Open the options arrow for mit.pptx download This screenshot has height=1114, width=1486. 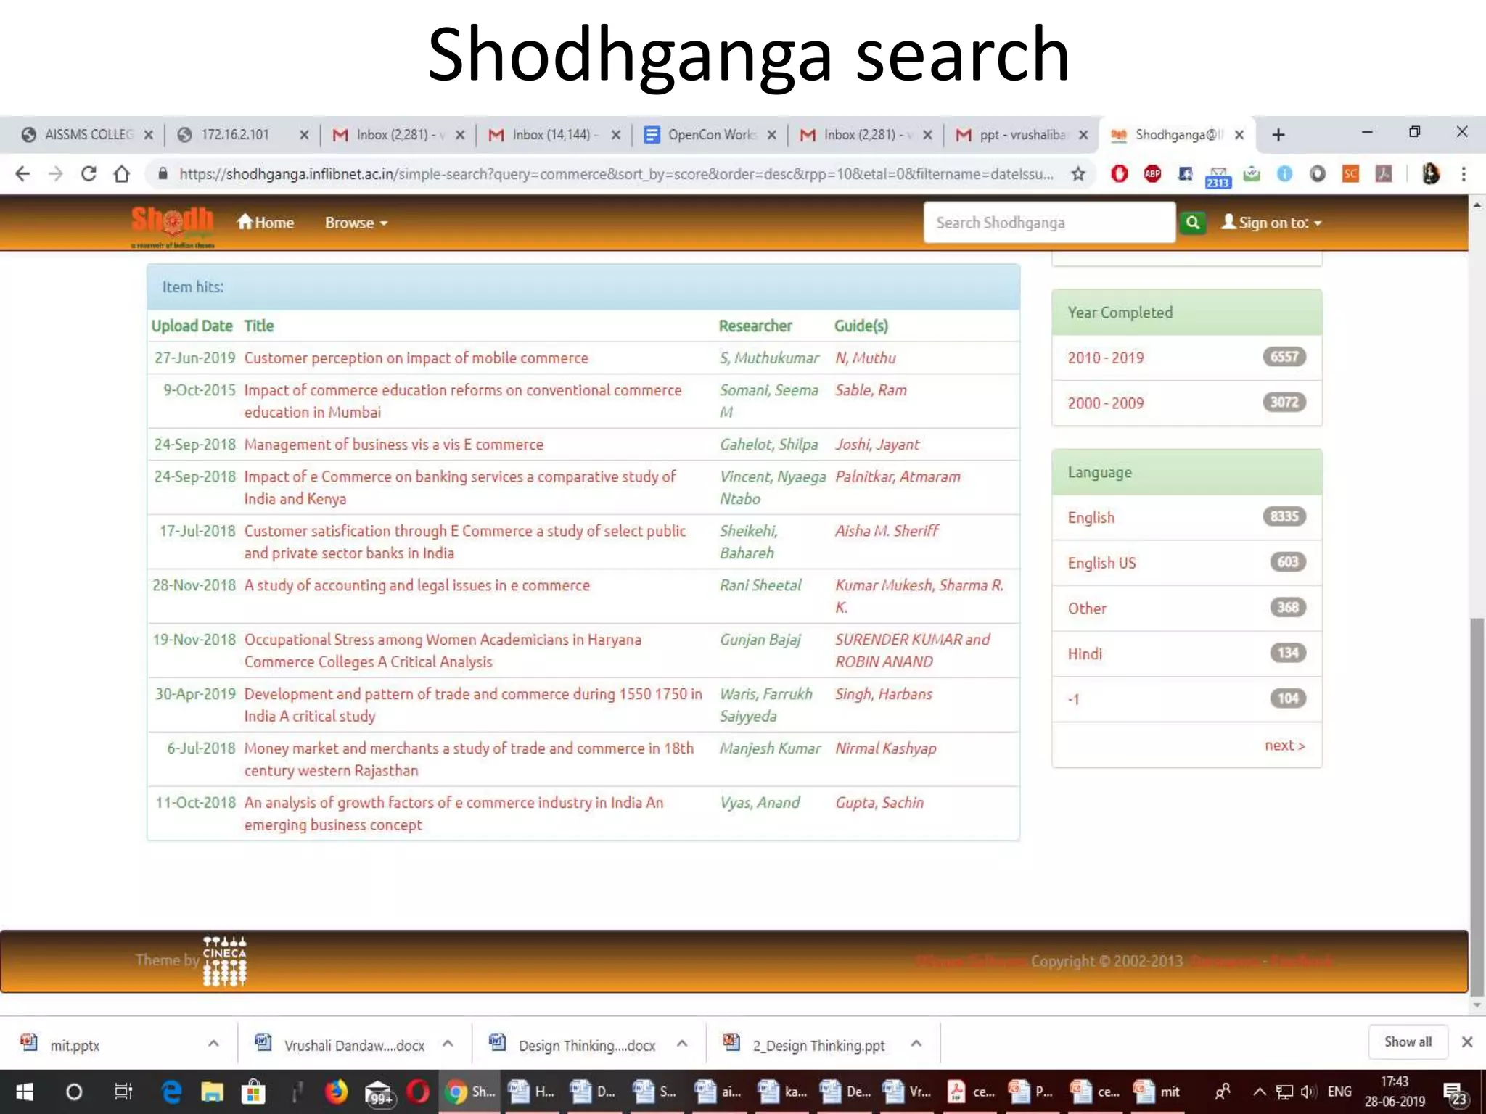(x=213, y=1043)
